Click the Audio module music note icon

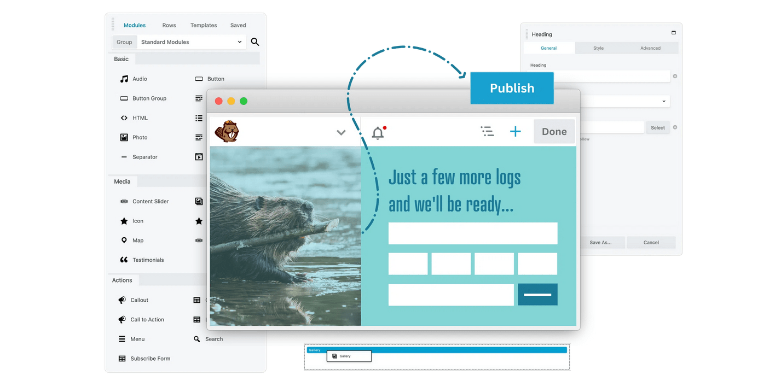(124, 79)
